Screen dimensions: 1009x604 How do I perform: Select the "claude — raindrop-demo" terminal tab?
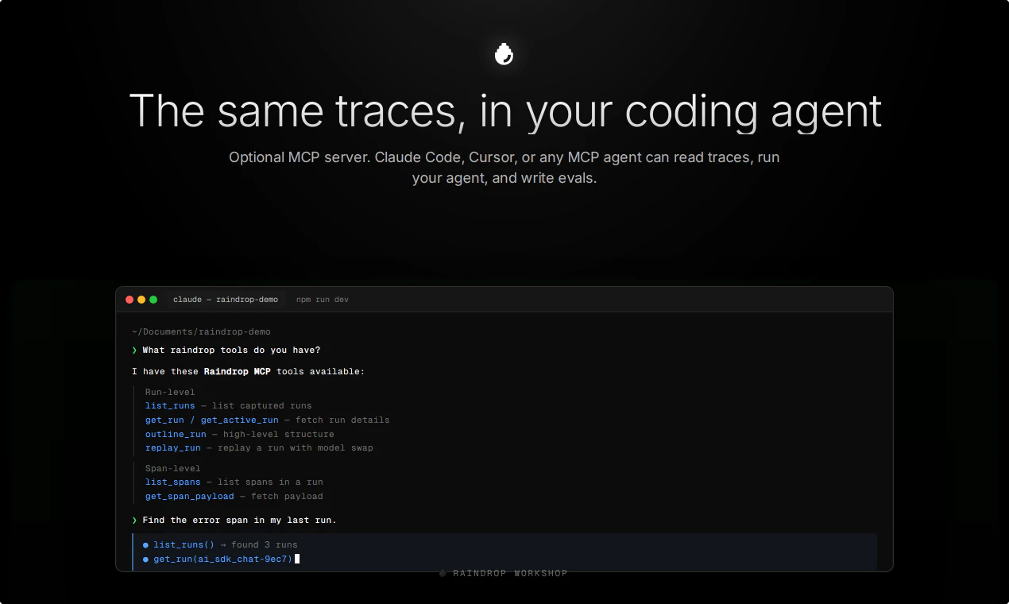click(x=226, y=300)
